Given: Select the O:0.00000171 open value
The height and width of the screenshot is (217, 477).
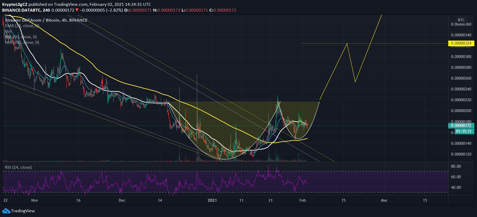Looking at the screenshot, I should pyautogui.click(x=138, y=10).
